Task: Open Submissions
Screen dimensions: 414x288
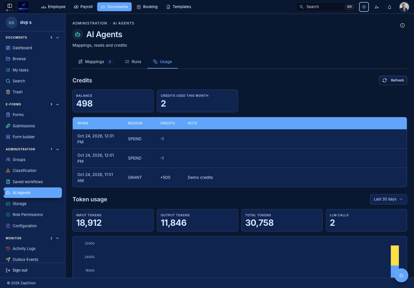Action: [x=33, y=126]
